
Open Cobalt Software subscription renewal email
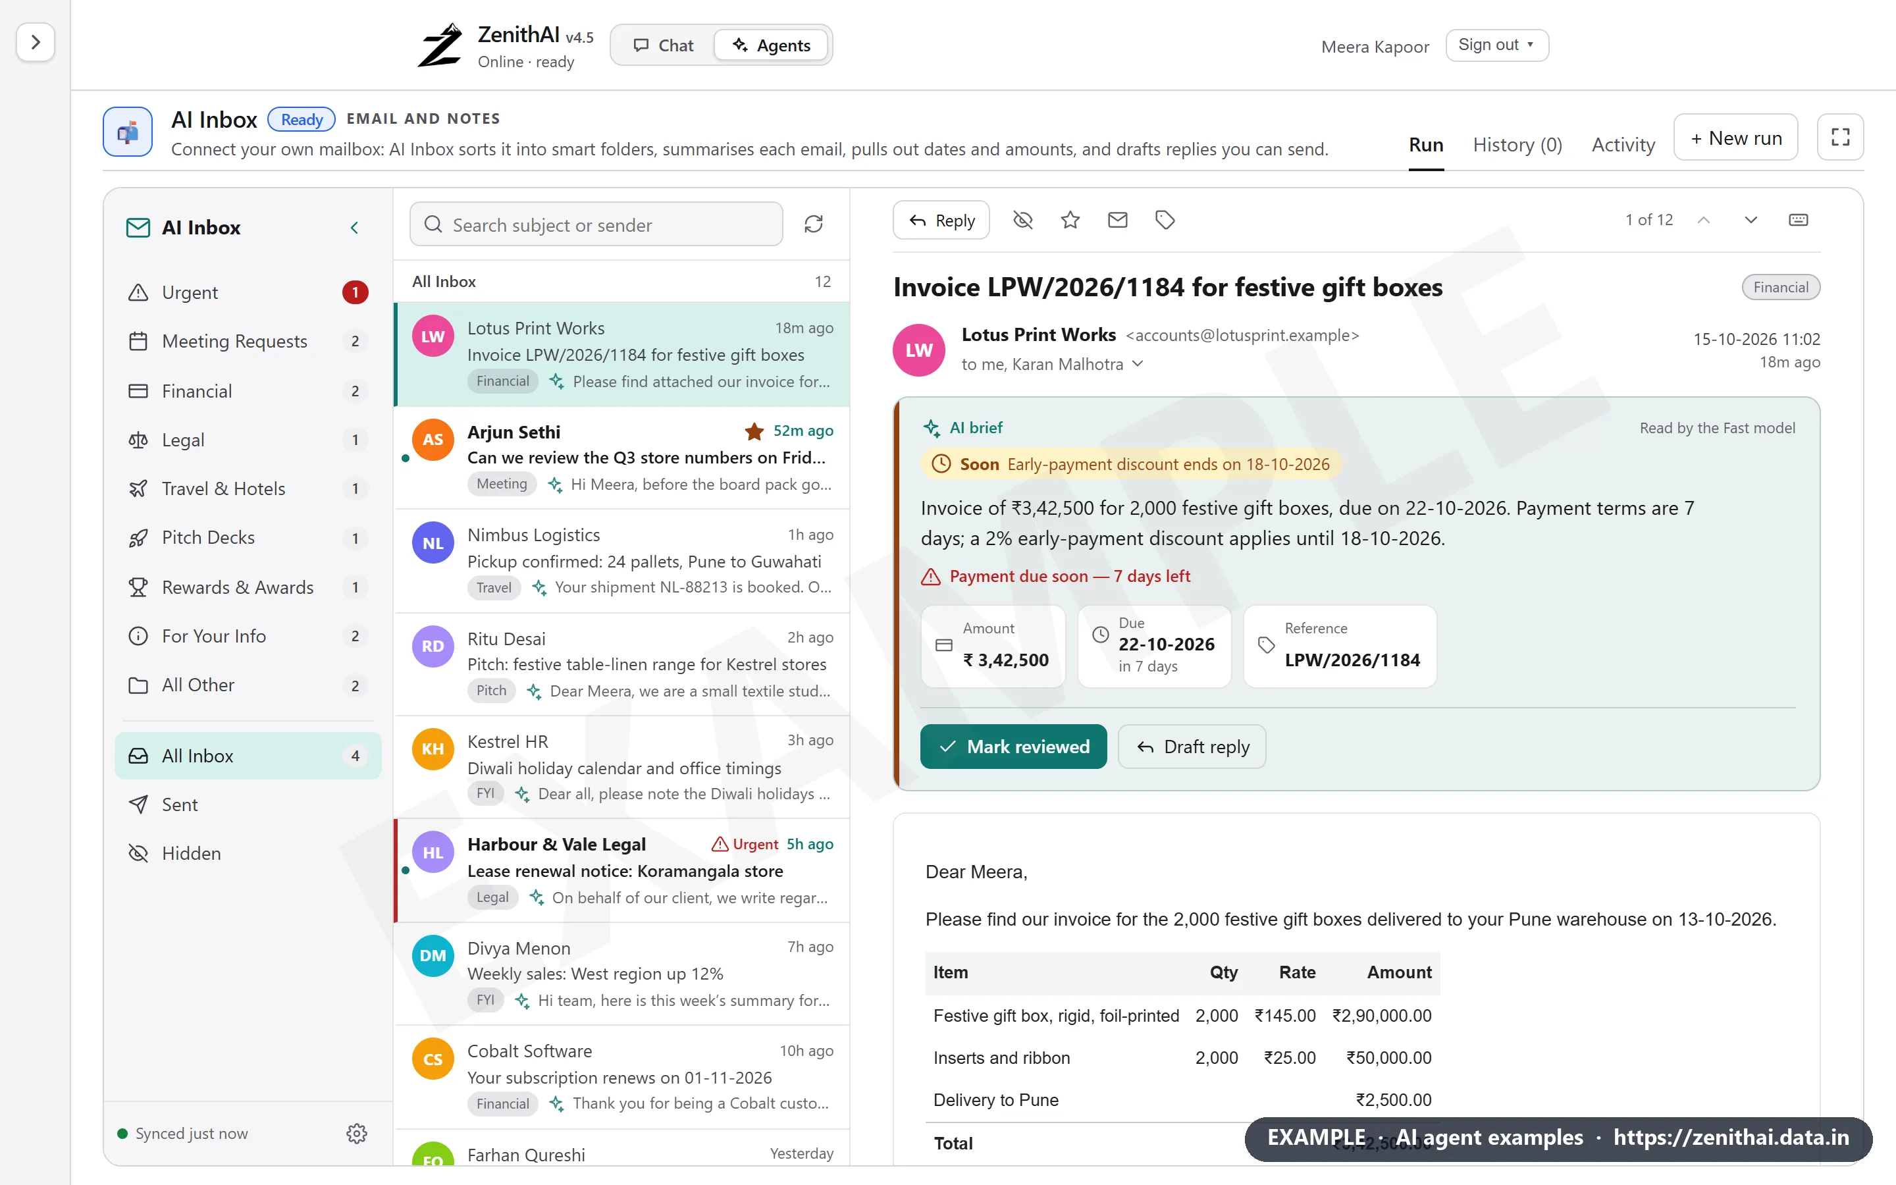[x=622, y=1077]
